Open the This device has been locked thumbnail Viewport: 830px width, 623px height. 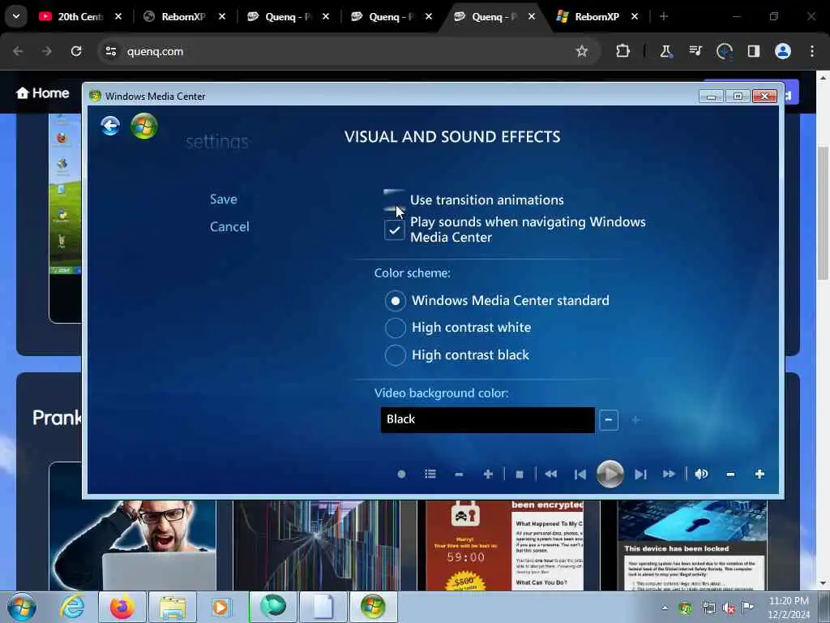[x=692, y=545]
